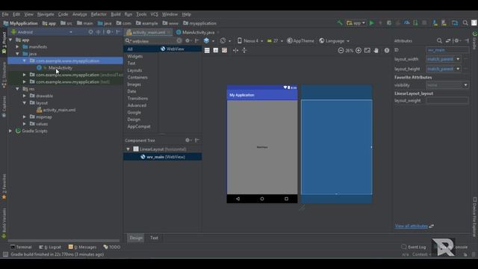
Task: Open the layout_width match_parent dropdown
Action: [458, 59]
